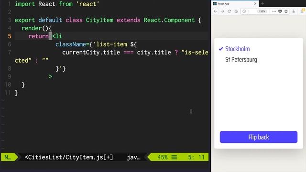
Task: Click the Flip back button
Action: (x=259, y=137)
